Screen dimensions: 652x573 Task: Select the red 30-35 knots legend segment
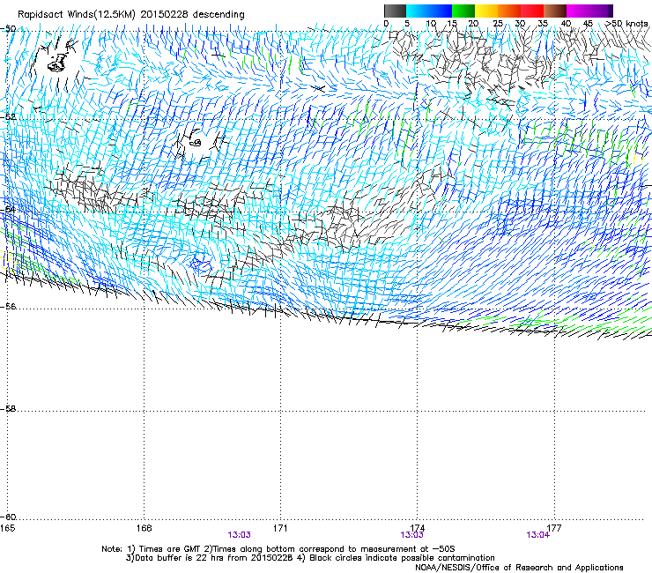tap(532, 11)
